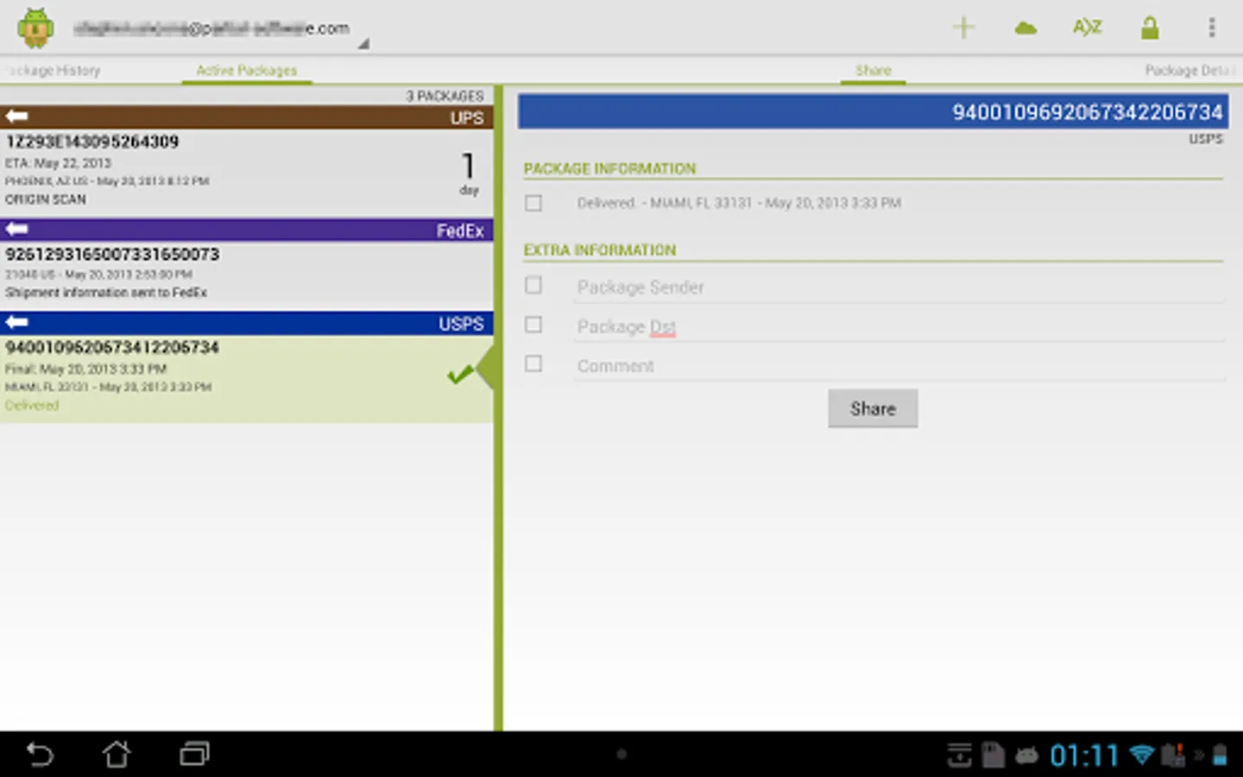Tap the arrow icon on FedEx header

tap(16, 229)
